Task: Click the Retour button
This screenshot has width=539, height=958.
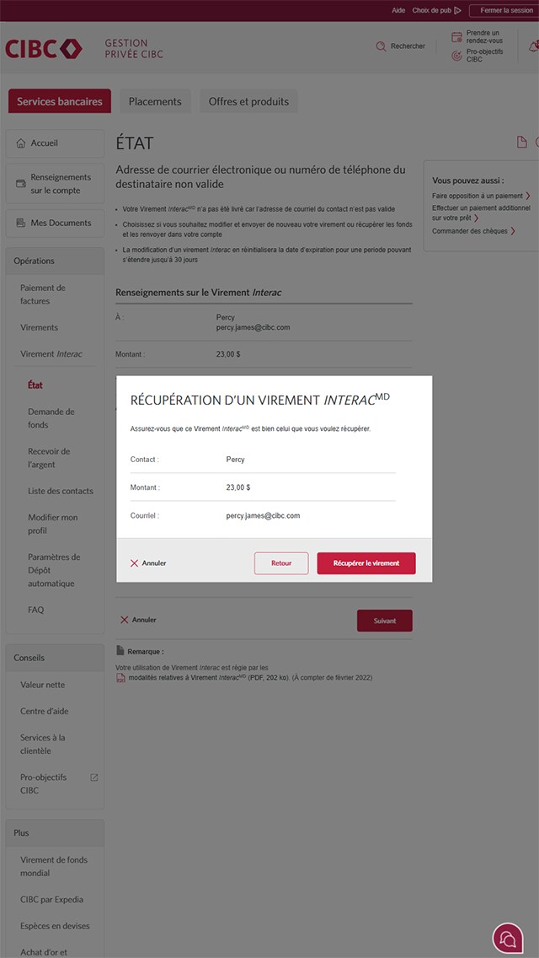Action: pyautogui.click(x=281, y=563)
